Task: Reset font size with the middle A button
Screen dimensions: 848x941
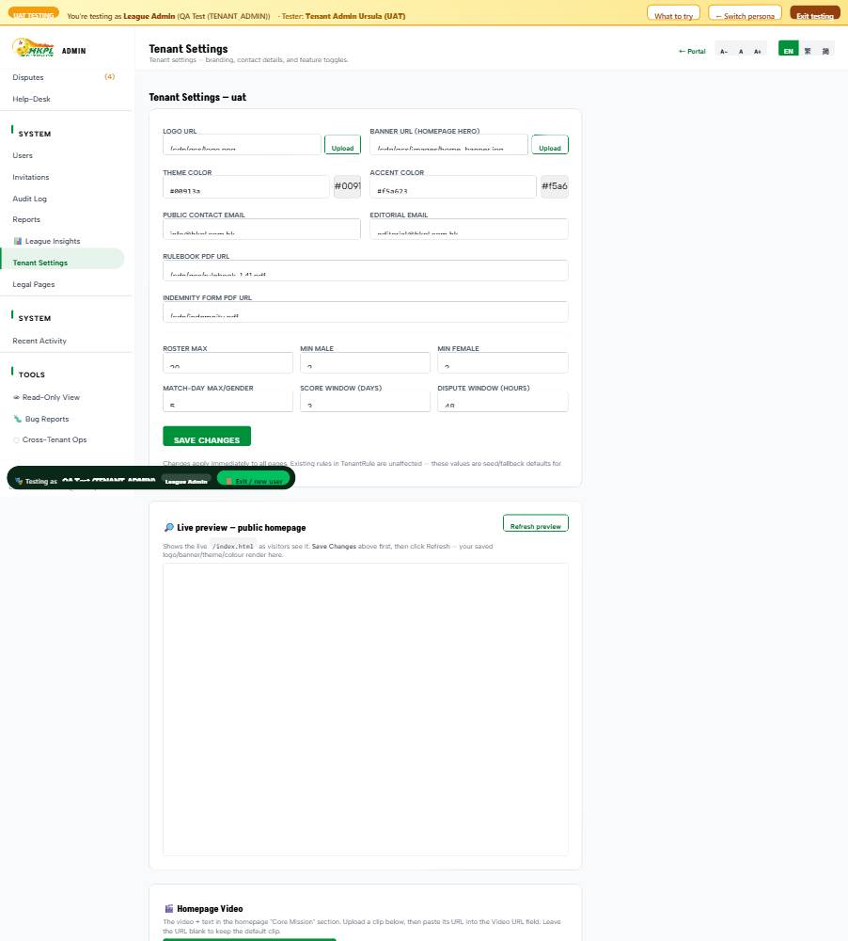Action: pos(741,52)
